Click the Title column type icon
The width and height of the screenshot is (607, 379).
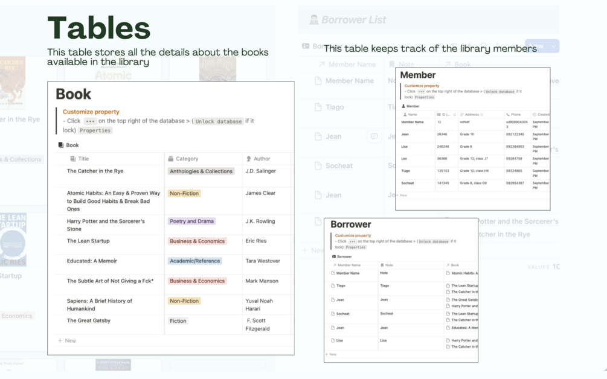(72, 159)
